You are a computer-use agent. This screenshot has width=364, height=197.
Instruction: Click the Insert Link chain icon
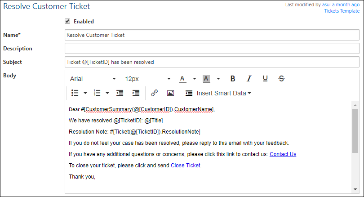point(154,93)
